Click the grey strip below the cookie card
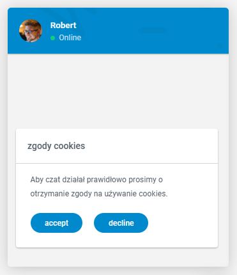The height and width of the screenshot is (275, 237). click(118, 257)
